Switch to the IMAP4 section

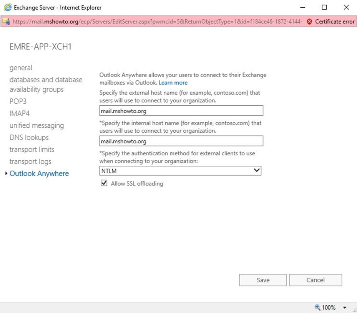point(20,113)
